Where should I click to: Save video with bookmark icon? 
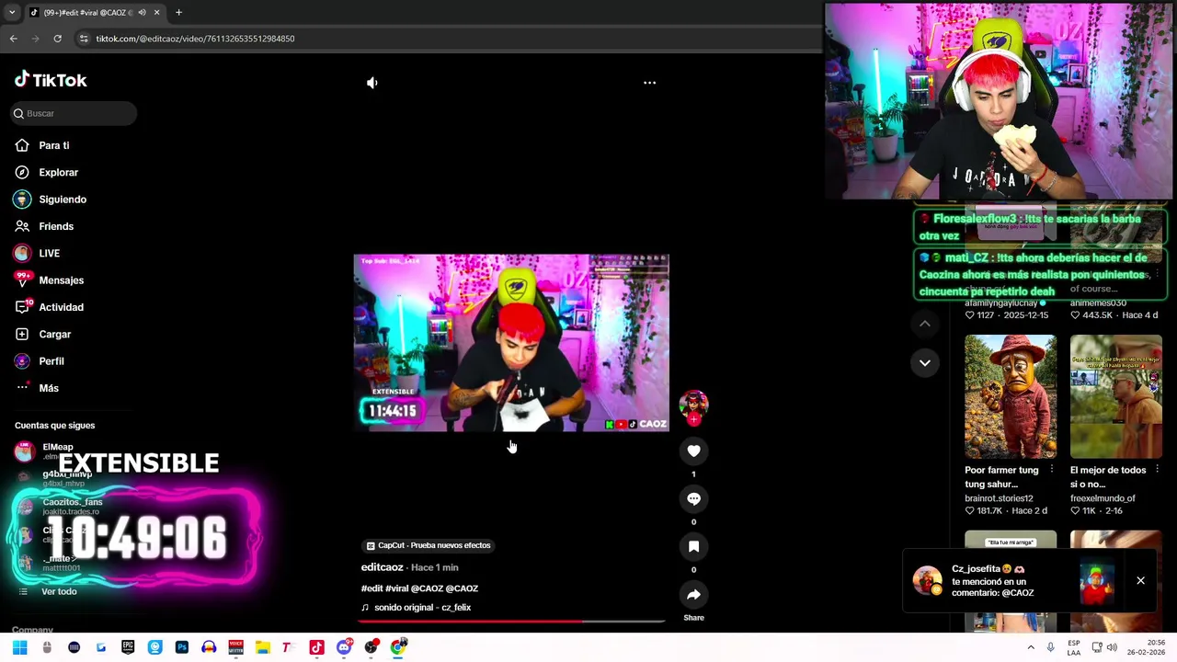693,546
